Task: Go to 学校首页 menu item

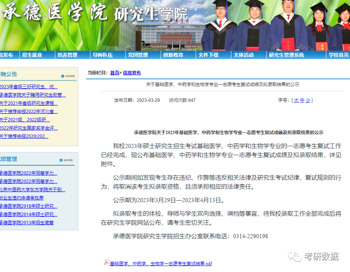Action: click(338, 55)
